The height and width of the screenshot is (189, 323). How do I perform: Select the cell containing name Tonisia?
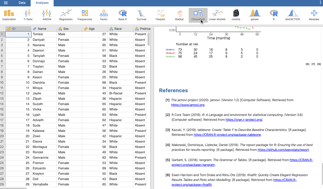tap(44, 34)
